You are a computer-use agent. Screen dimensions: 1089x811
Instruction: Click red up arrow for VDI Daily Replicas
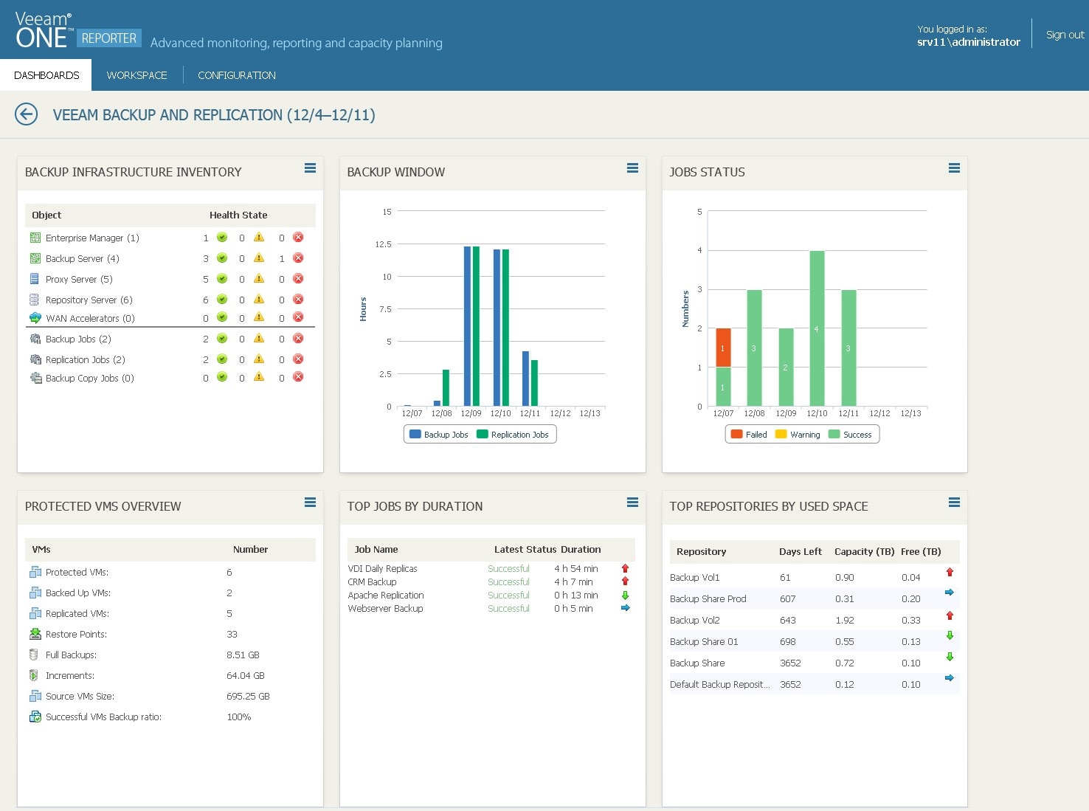click(625, 568)
